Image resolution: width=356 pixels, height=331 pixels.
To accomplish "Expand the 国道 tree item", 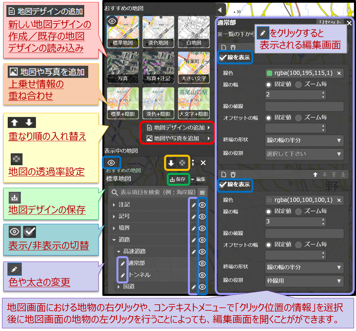I will [x=119, y=287].
